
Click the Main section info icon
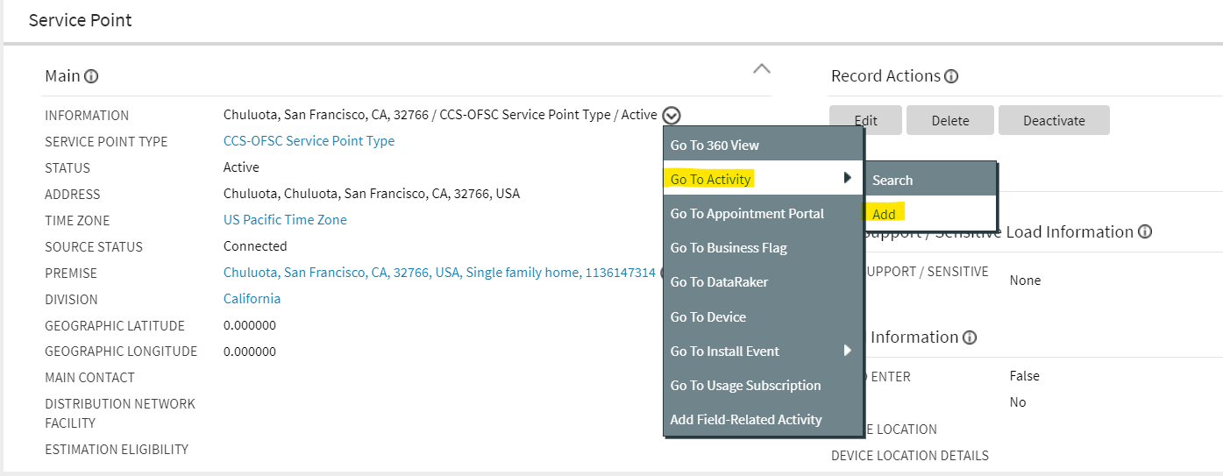tap(91, 76)
